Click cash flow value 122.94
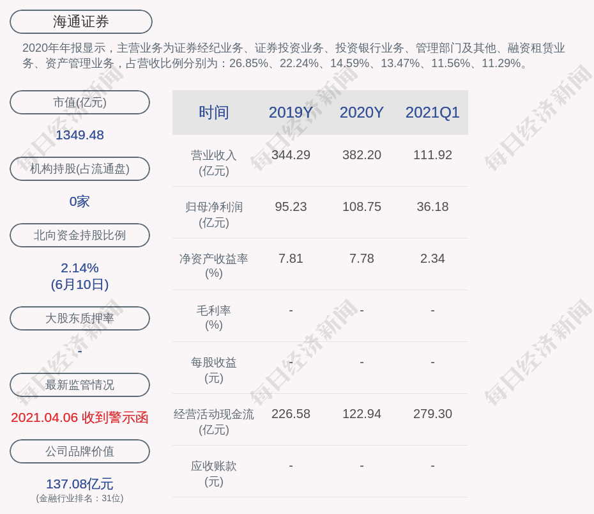Image resolution: width=594 pixels, height=514 pixels. coord(362,414)
